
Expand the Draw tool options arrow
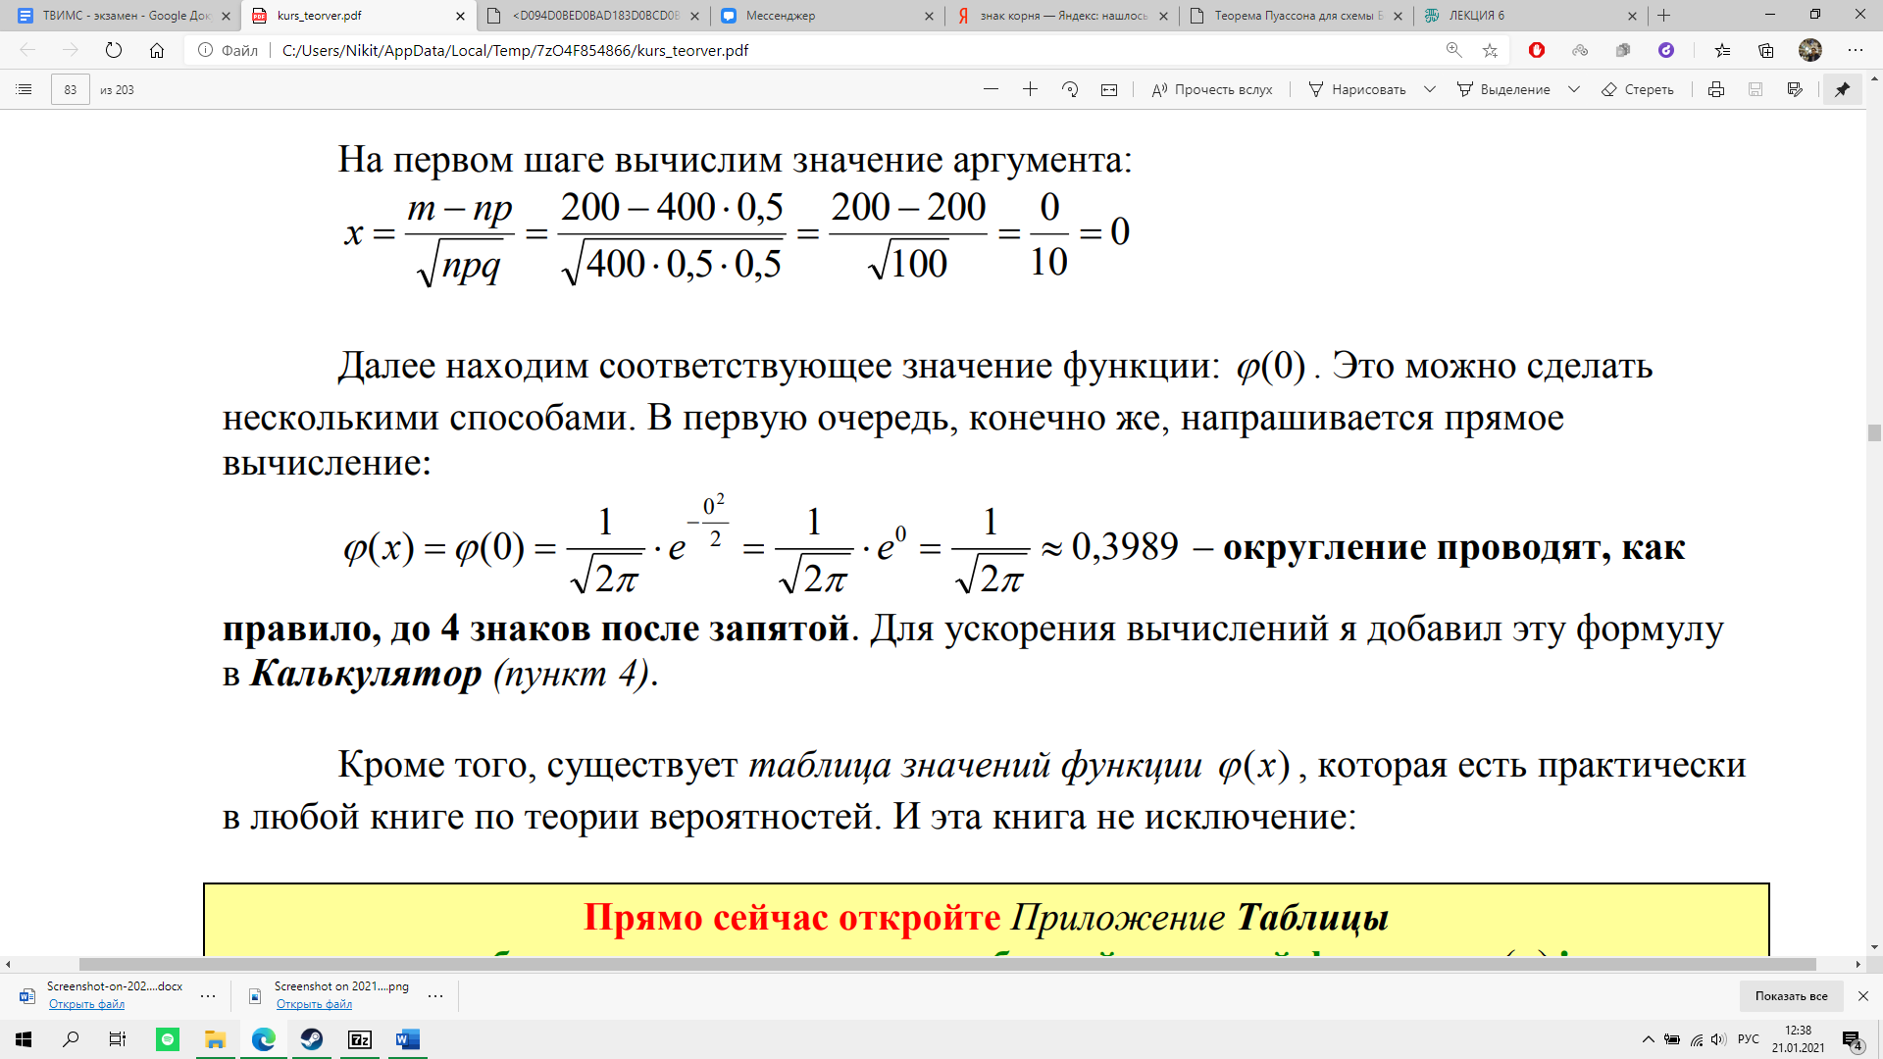click(x=1430, y=89)
